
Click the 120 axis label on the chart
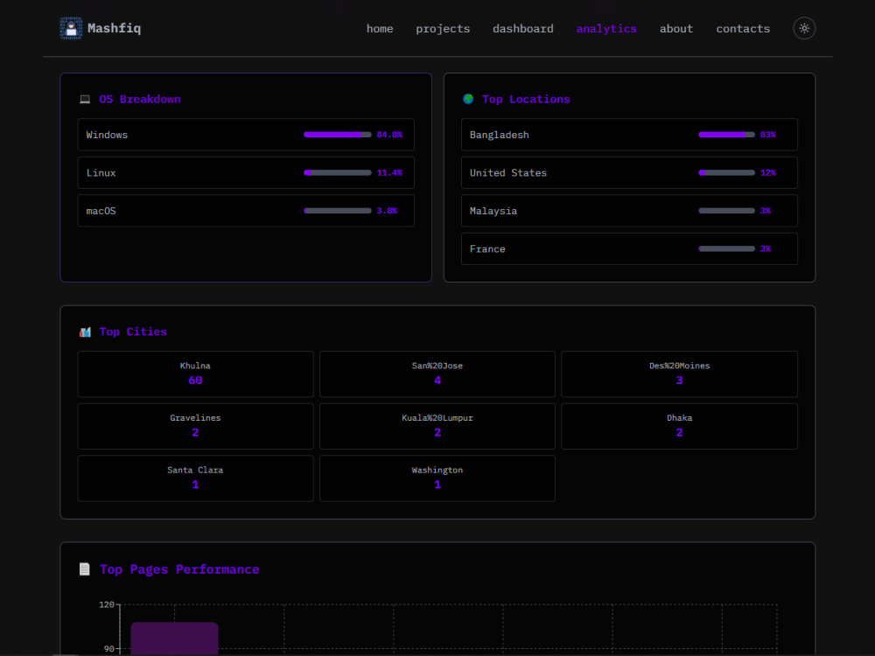pos(106,604)
